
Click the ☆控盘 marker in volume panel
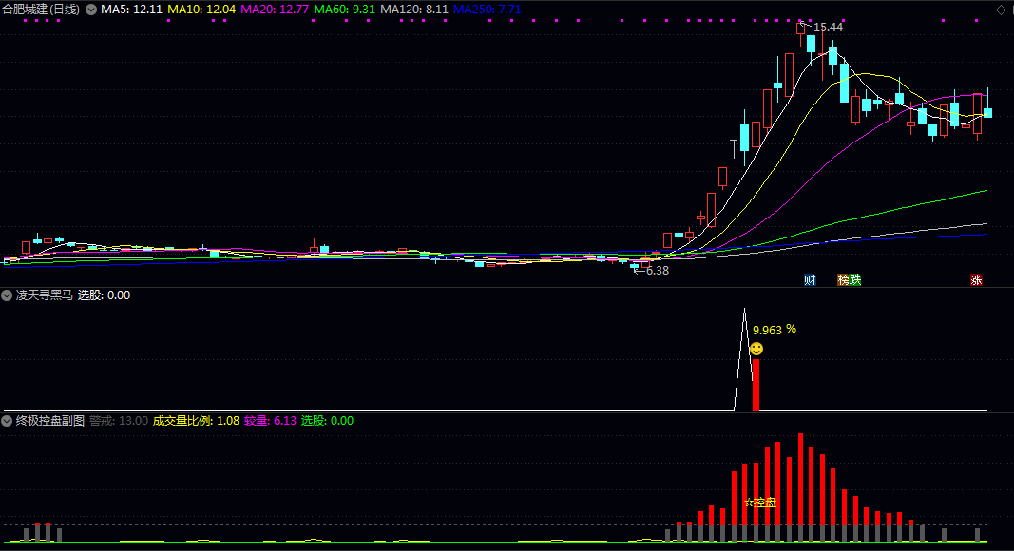[760, 503]
